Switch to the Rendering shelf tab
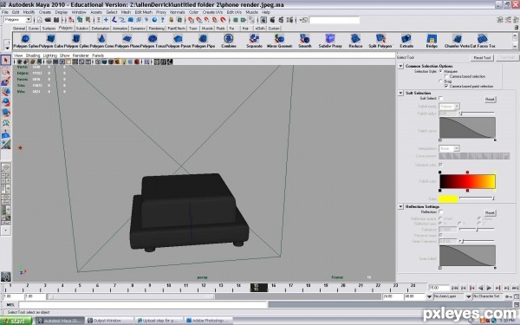This screenshot has width=520, height=325. [x=157, y=29]
